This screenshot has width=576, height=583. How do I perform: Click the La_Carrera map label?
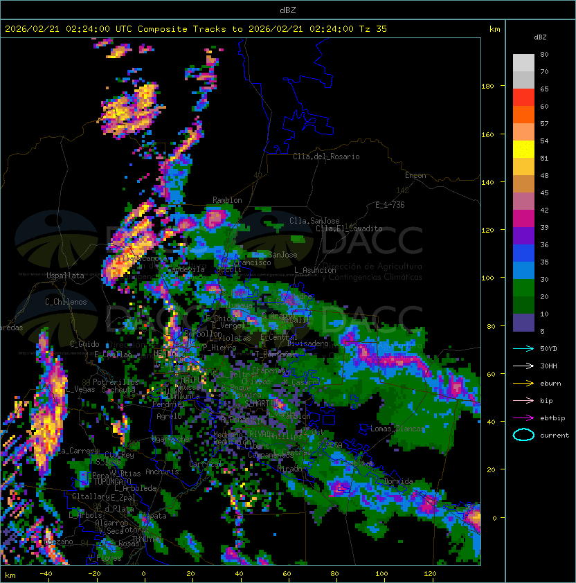pyautogui.click(x=78, y=451)
